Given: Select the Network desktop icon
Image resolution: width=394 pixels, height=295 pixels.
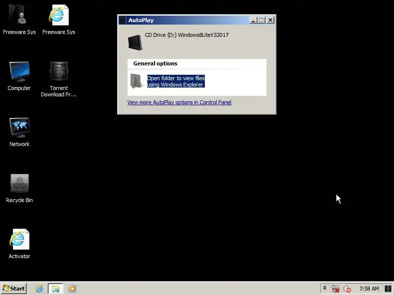Looking at the screenshot, I should tap(19, 132).
